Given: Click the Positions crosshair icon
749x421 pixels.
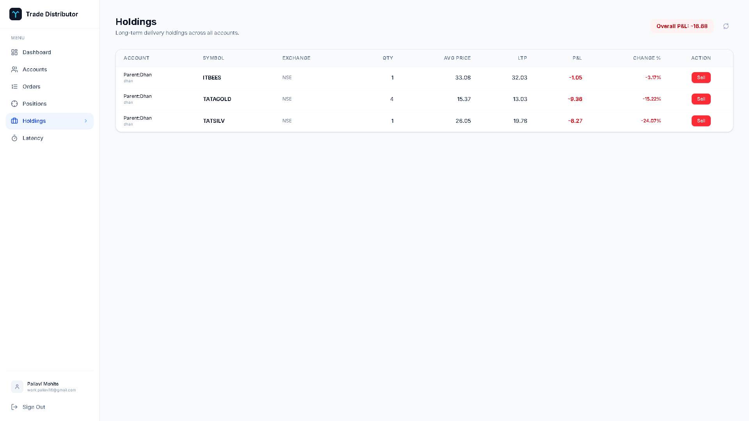Looking at the screenshot, I should coord(14,104).
